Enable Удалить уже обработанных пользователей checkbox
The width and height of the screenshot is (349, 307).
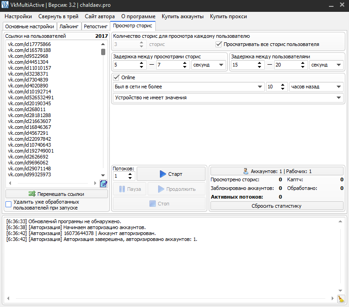click(9, 205)
